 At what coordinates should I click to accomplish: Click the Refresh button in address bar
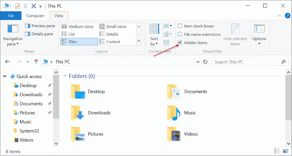(205, 62)
